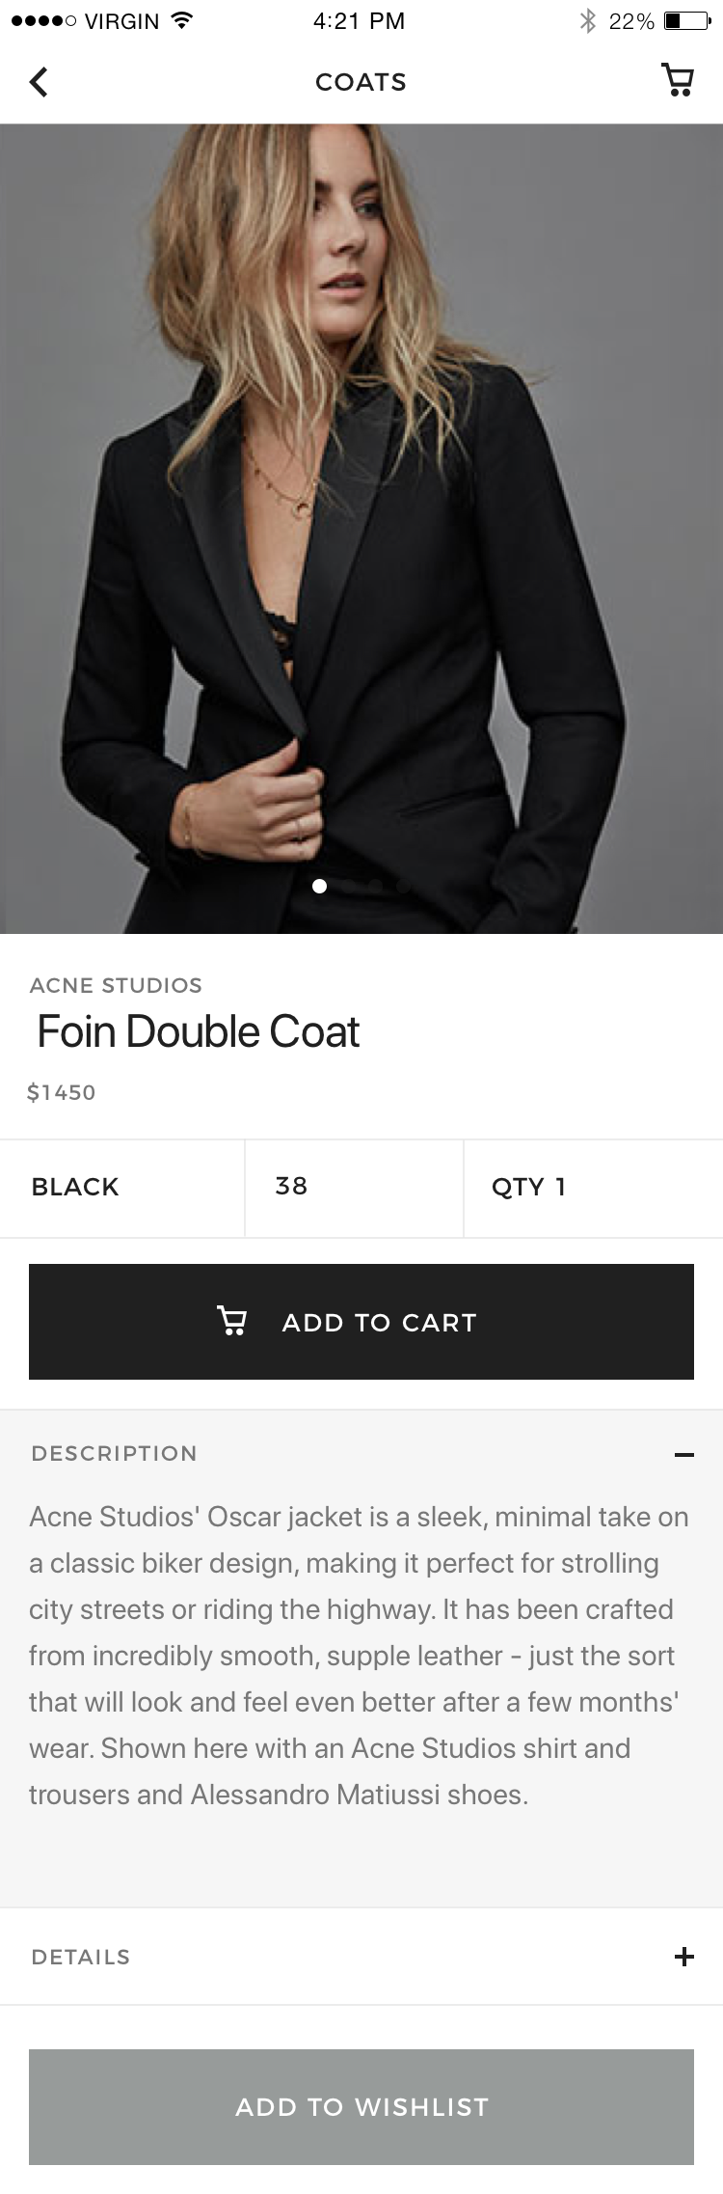Open the ACNE STUDIOS brand link

[x=116, y=985]
